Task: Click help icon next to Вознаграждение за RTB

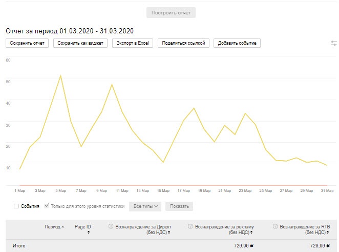Action: click(276, 226)
